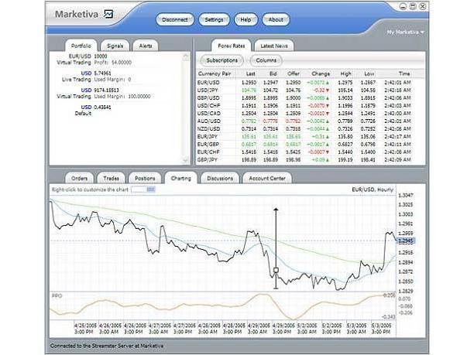The height and width of the screenshot is (355, 474).
Task: Click the Marketiva chart logo icon
Action: [108, 14]
